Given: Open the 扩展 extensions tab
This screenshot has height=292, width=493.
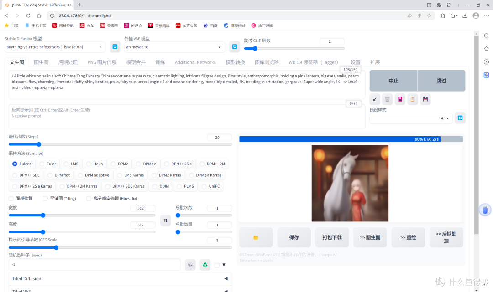Looking at the screenshot, I should pos(375,62).
